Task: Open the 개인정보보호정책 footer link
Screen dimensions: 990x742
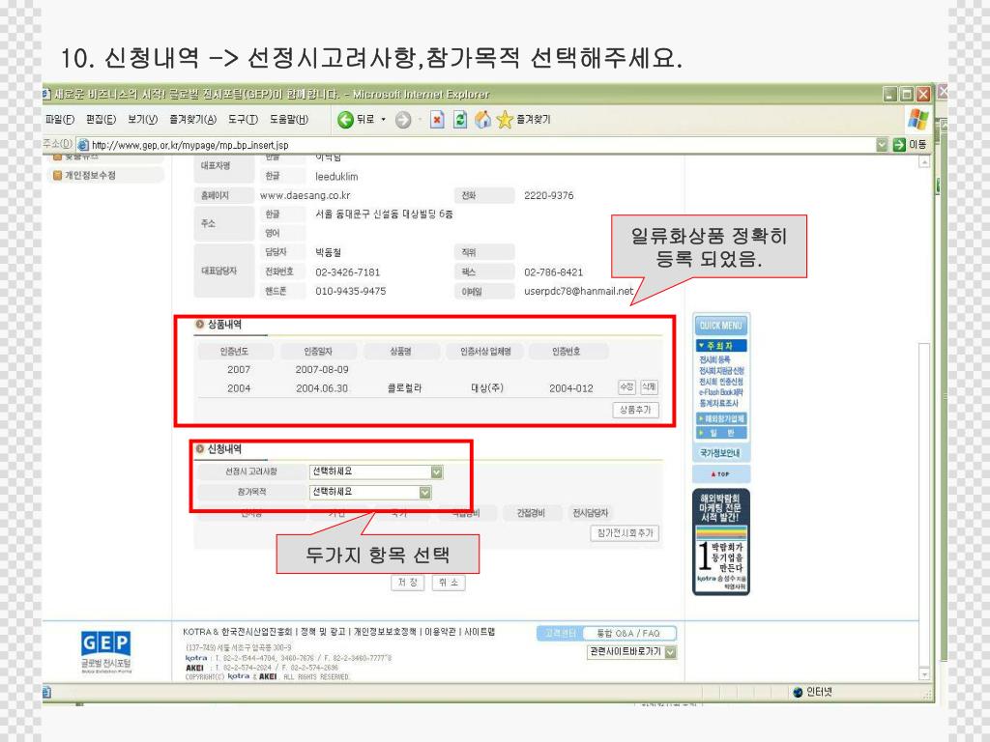Action: 385,632
